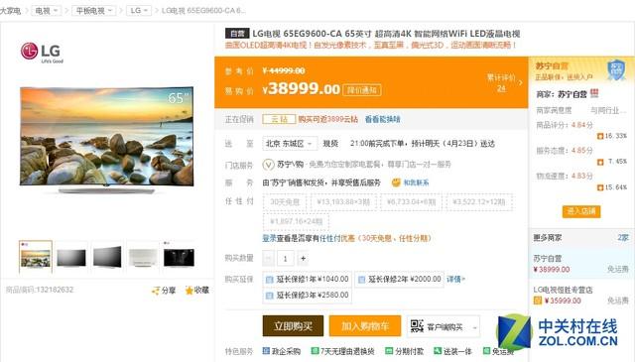The width and height of the screenshot is (635, 362).
Task: Check 延长保修1年 ¥1040.00 option
Action: [x=307, y=279]
